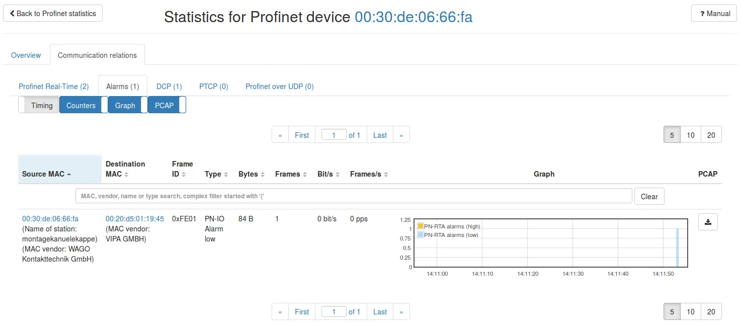Open destination MAC 00:20:d5:01:19:45 link

point(134,219)
